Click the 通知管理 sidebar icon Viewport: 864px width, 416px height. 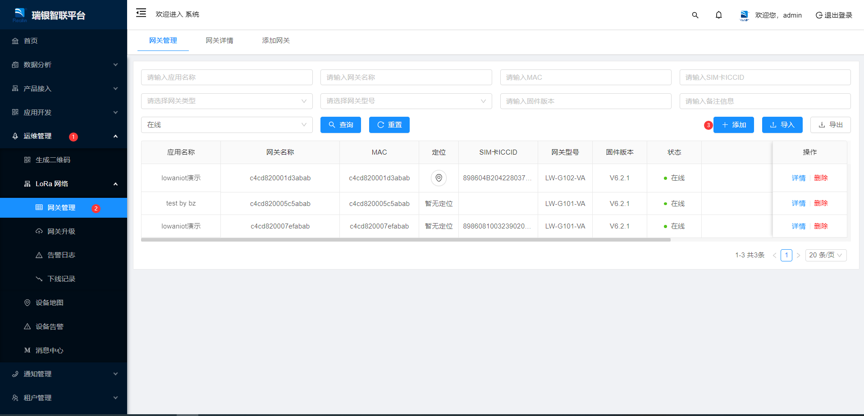[x=15, y=374]
